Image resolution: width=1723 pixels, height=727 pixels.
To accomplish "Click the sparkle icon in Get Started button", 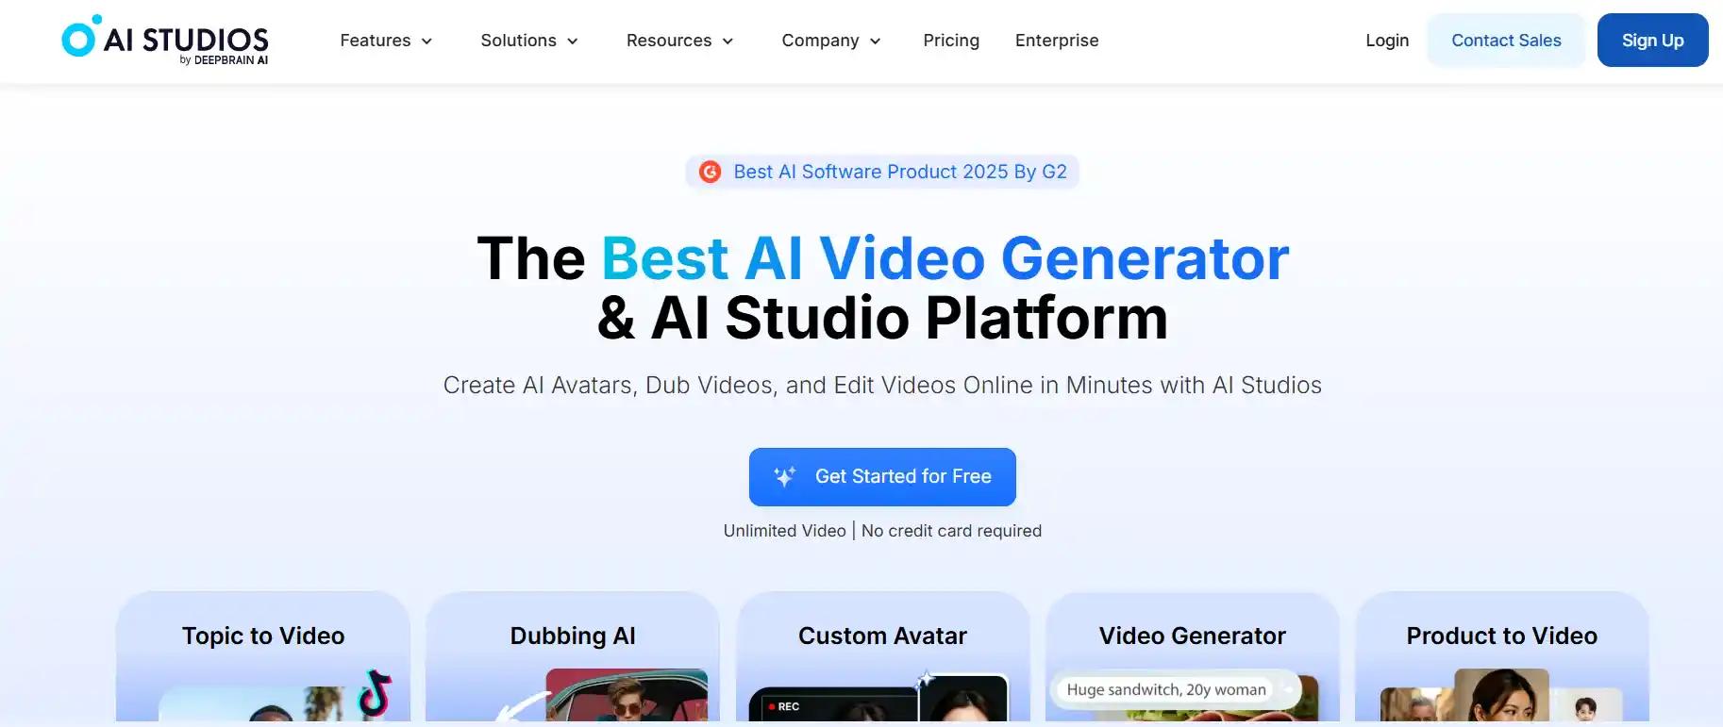I will pyautogui.click(x=785, y=476).
